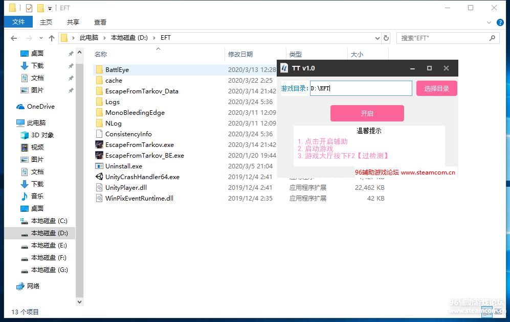The image size is (510, 322).
Task: Select the UnityCrashHandler64.exe file
Action: [142, 177]
